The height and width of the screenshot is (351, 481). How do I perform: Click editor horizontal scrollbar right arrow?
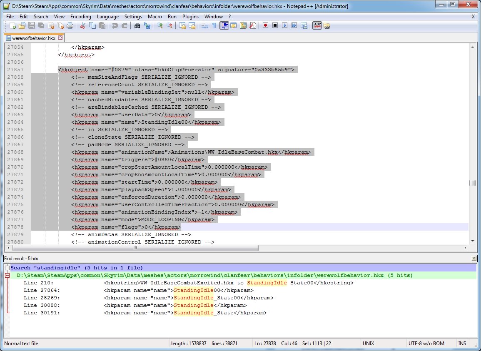point(466,248)
